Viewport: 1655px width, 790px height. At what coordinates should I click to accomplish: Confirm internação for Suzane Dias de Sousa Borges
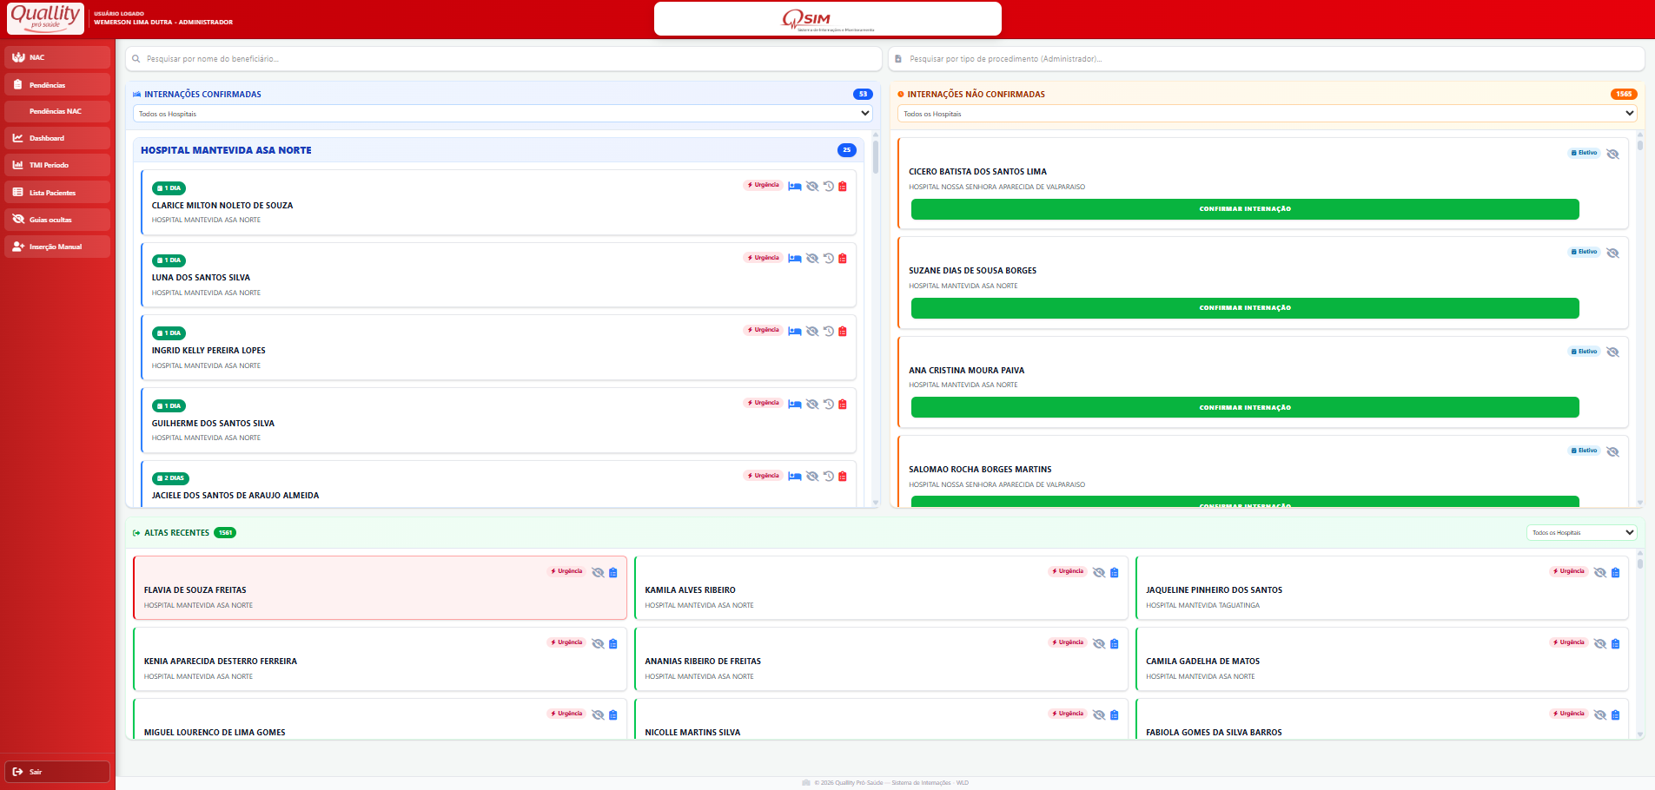pos(1245,308)
